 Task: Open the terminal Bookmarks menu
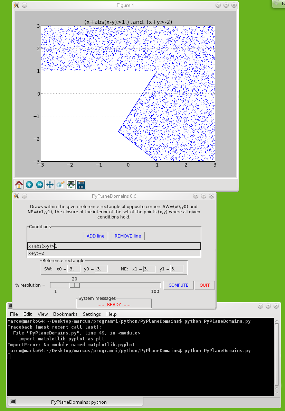pyautogui.click(x=65, y=314)
